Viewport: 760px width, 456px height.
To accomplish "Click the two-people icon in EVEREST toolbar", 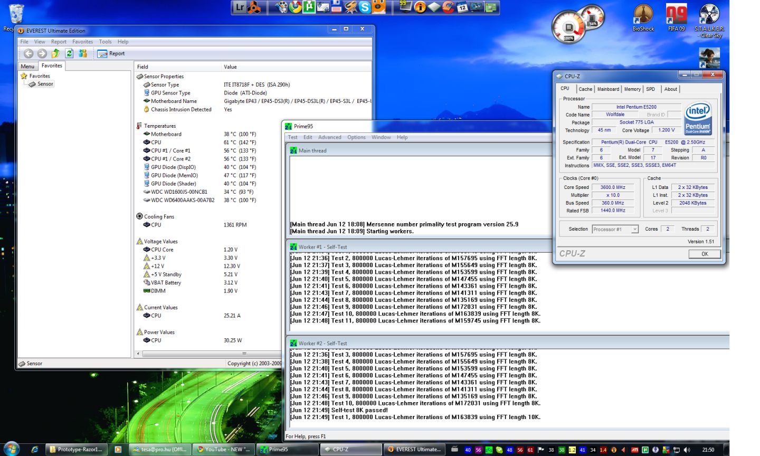I will [83, 53].
